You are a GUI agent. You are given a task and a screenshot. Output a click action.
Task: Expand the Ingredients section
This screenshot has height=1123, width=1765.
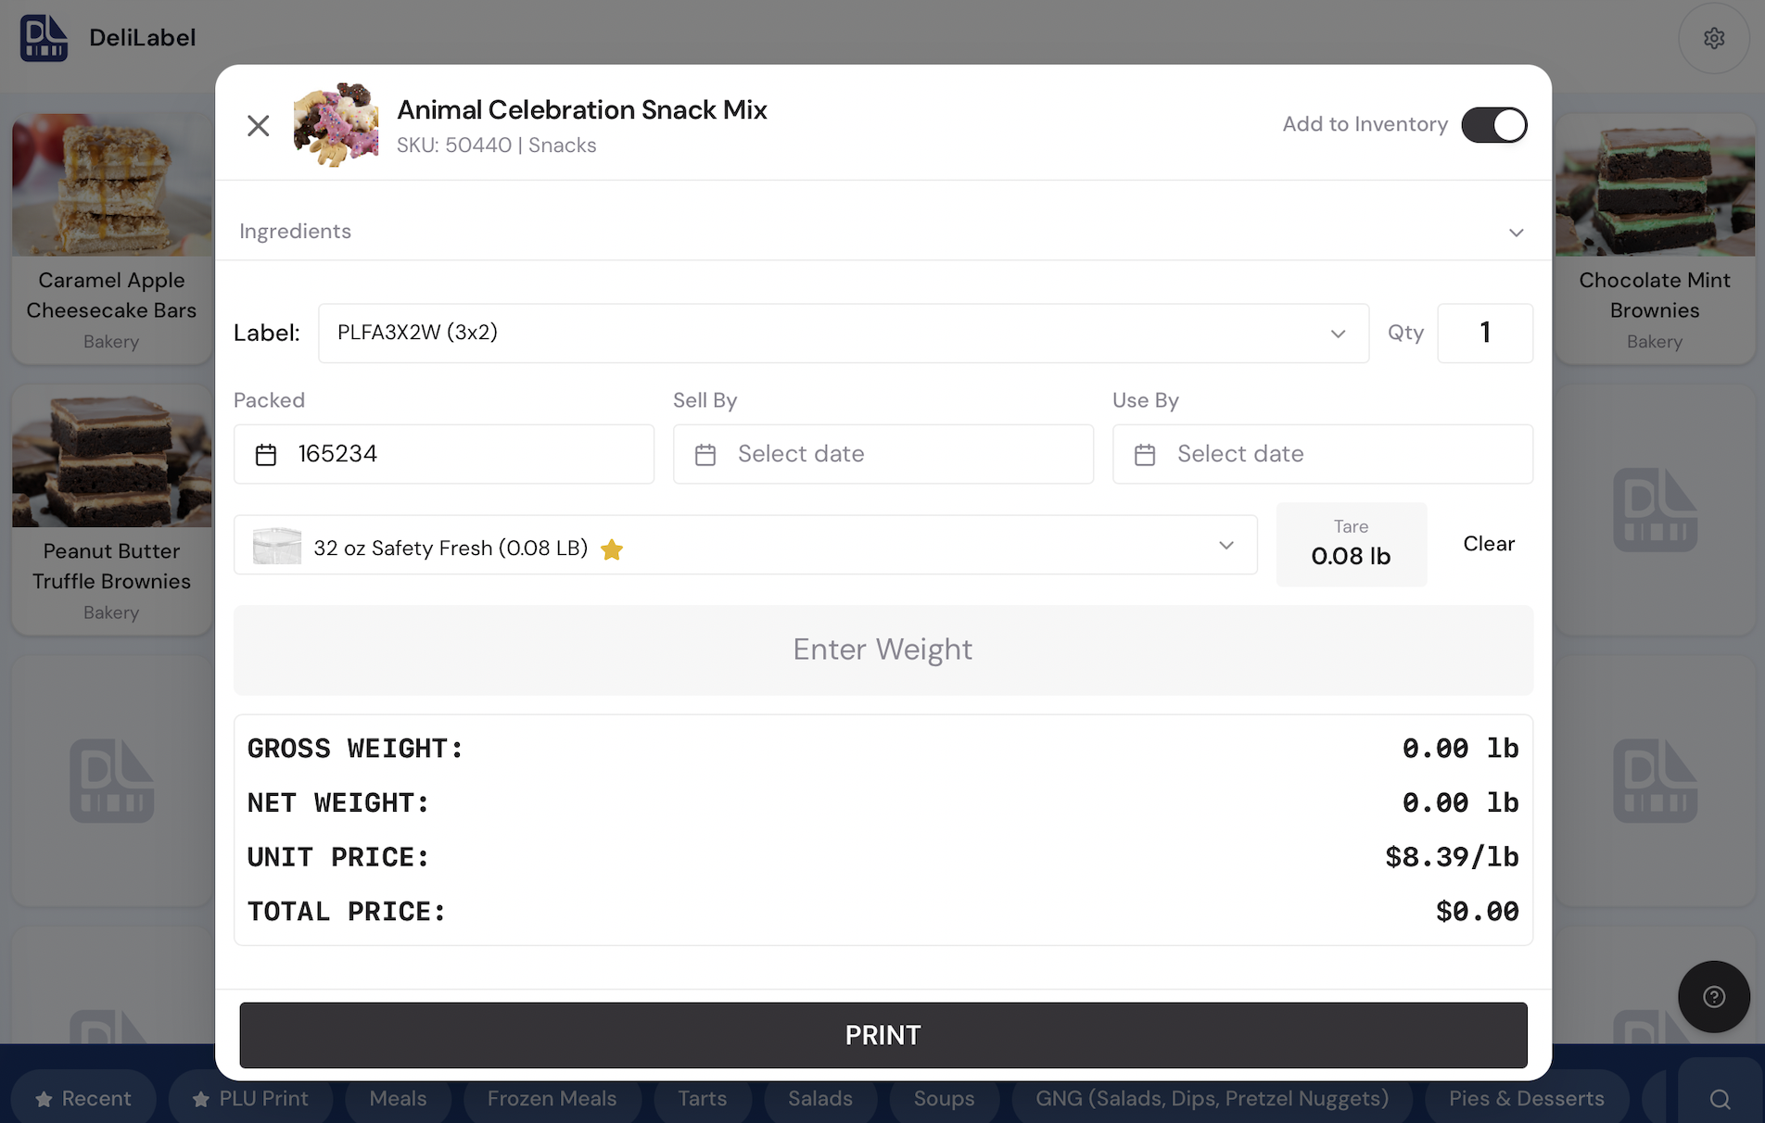883,232
